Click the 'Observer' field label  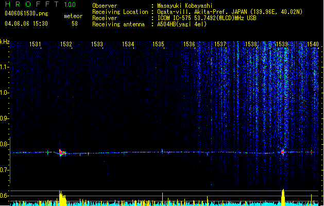[x=105, y=6]
